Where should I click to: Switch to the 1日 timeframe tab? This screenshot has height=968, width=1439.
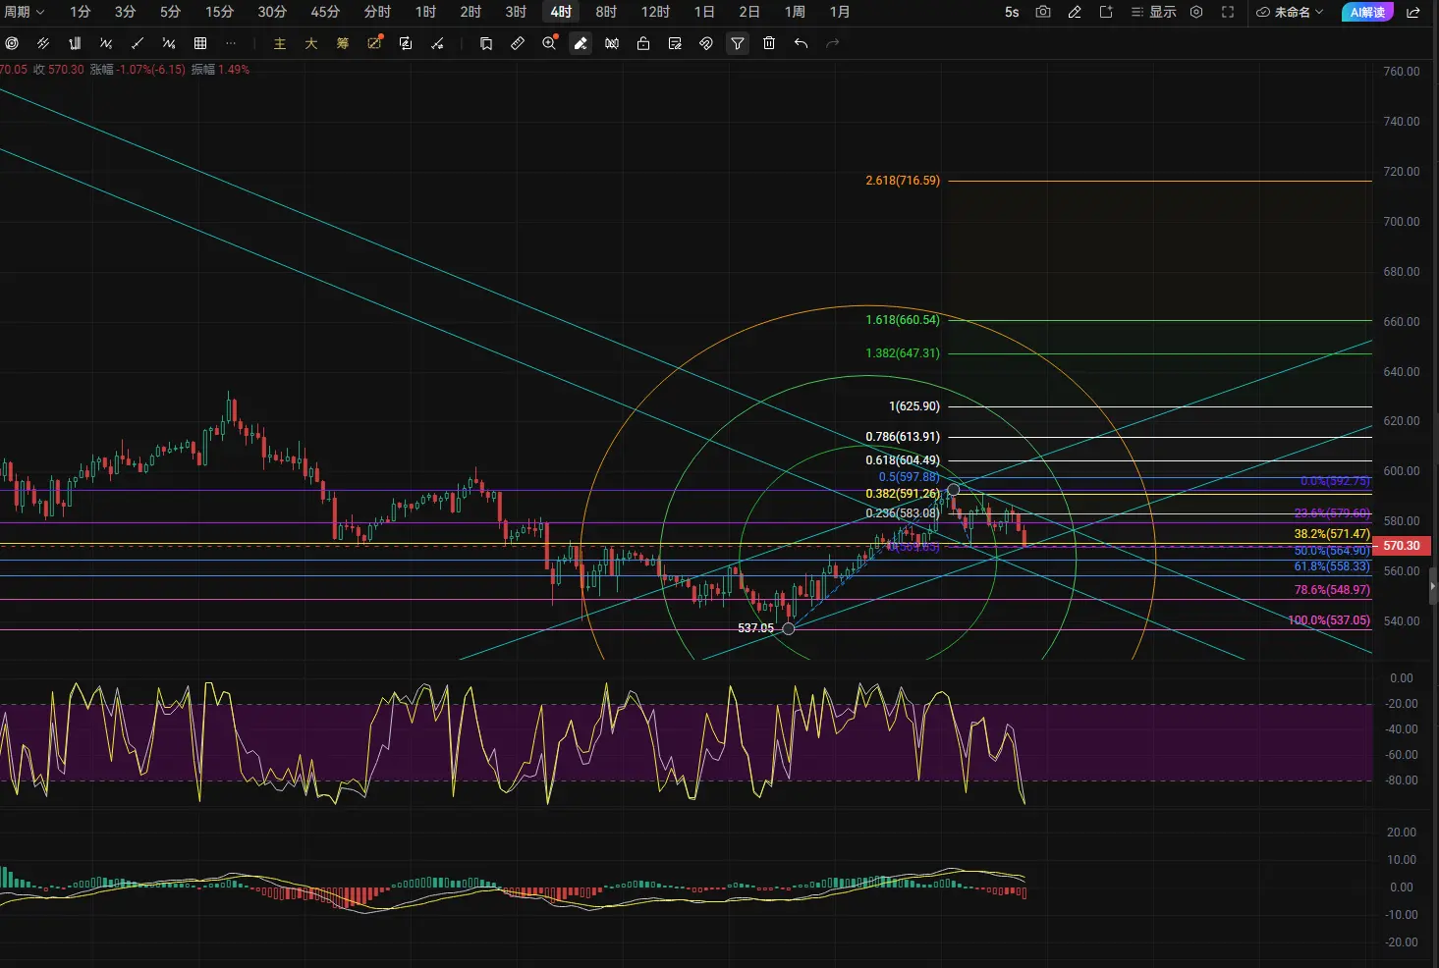pos(704,12)
